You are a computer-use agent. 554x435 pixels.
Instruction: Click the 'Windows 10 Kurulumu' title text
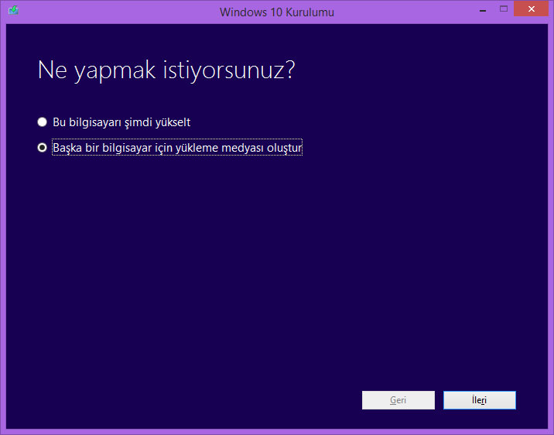(x=277, y=12)
